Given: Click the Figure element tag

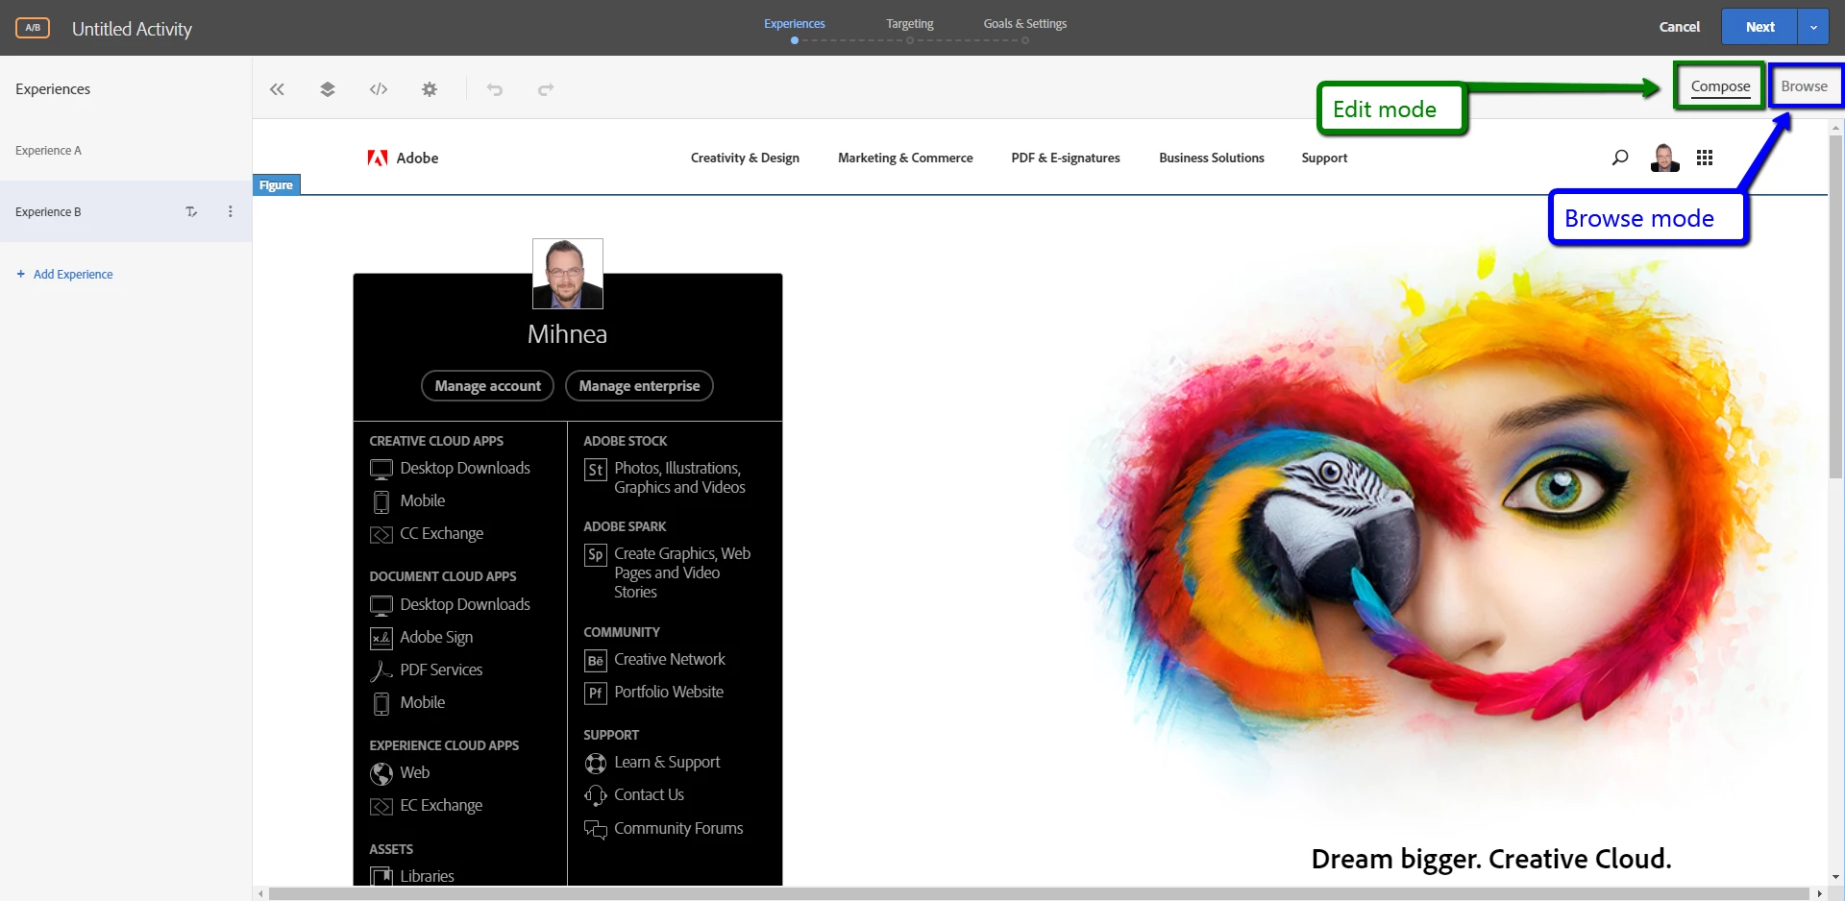Looking at the screenshot, I should [277, 184].
